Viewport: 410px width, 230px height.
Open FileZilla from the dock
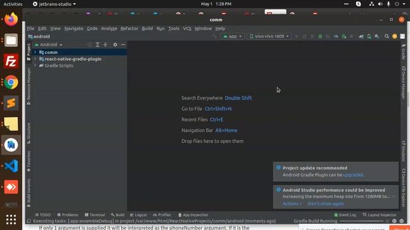(11, 61)
